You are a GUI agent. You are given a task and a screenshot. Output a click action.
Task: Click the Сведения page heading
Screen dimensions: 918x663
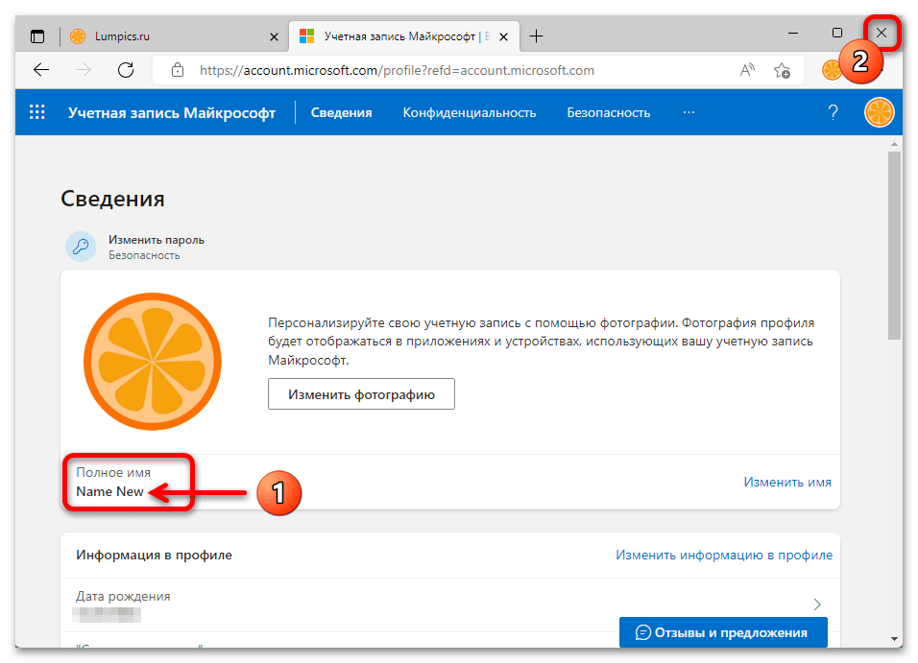(x=112, y=199)
